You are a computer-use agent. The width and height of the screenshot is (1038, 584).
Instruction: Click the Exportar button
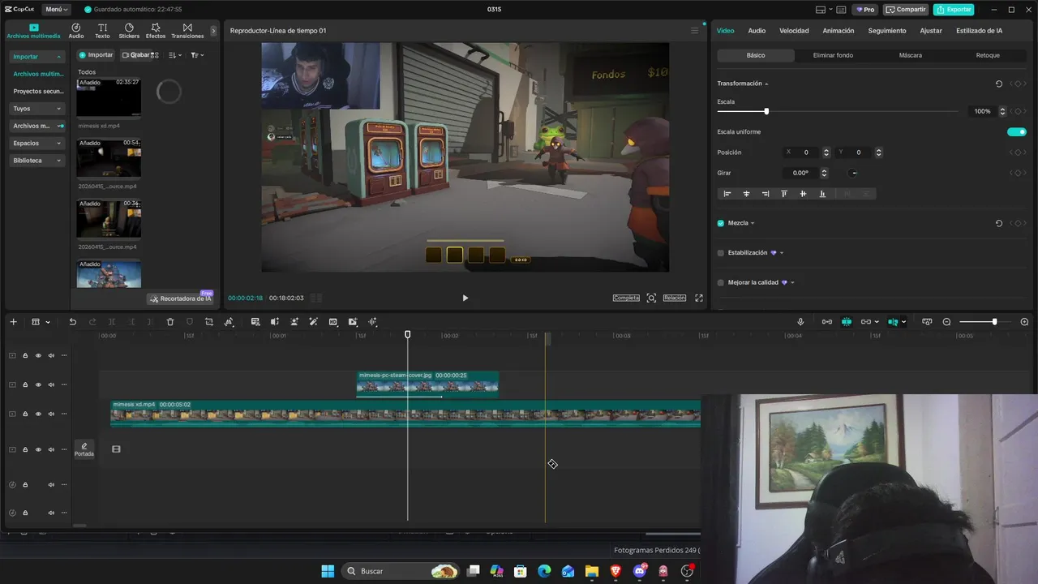tap(954, 10)
